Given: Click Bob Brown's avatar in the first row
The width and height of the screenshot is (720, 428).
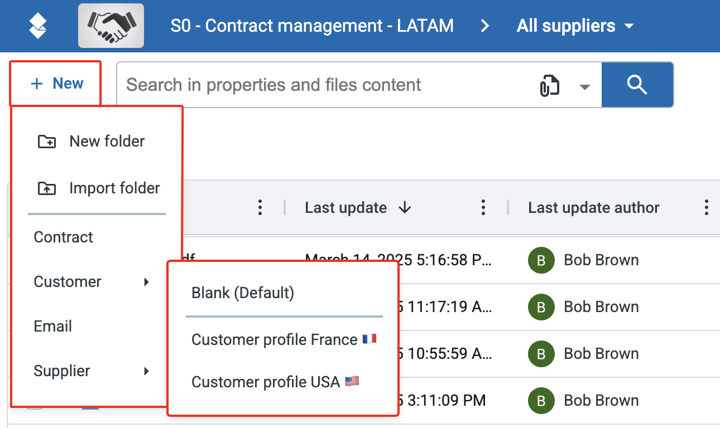Looking at the screenshot, I should click(x=541, y=260).
